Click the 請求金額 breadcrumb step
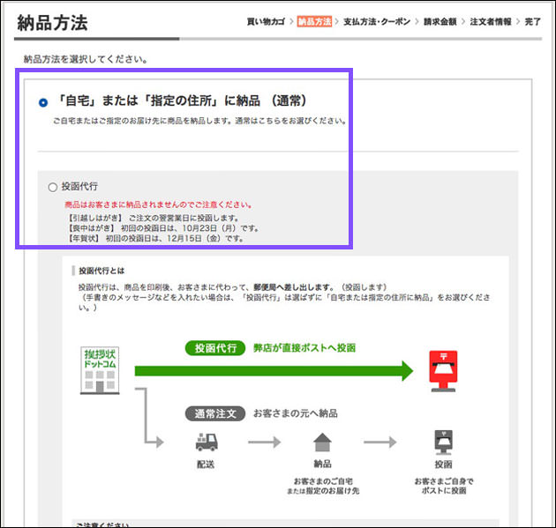556x528 pixels. 440,22
